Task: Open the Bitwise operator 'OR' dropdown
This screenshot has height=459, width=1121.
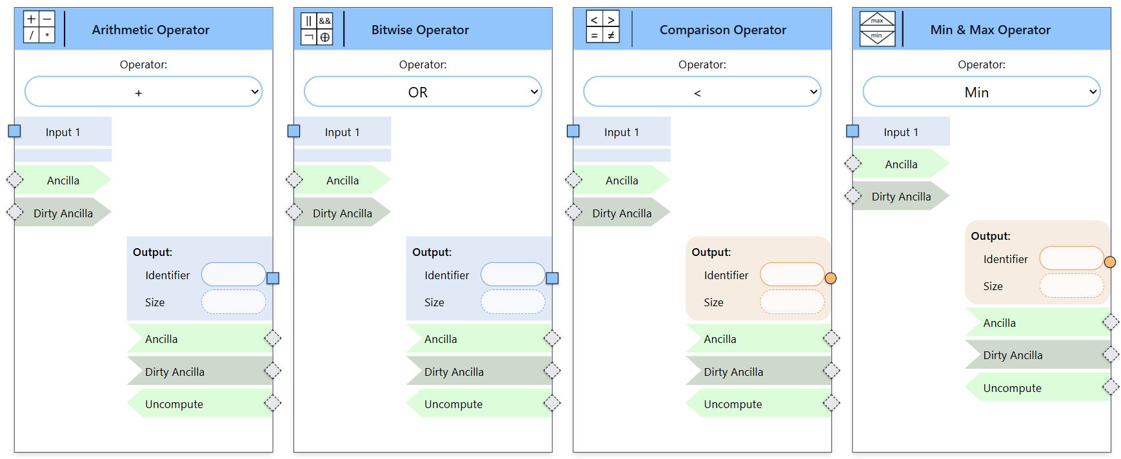Action: [422, 92]
